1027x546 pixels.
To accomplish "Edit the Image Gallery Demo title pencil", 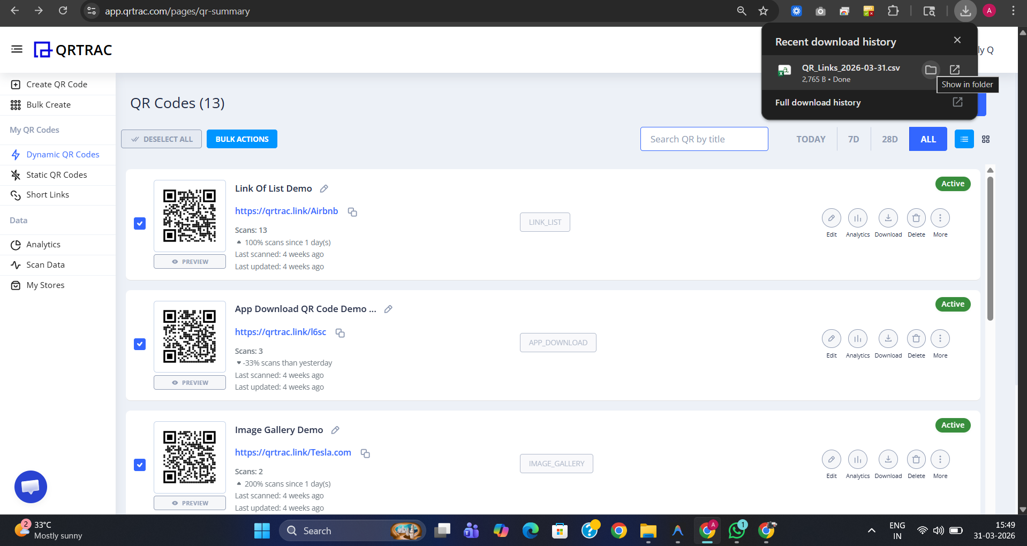I will click(x=335, y=430).
